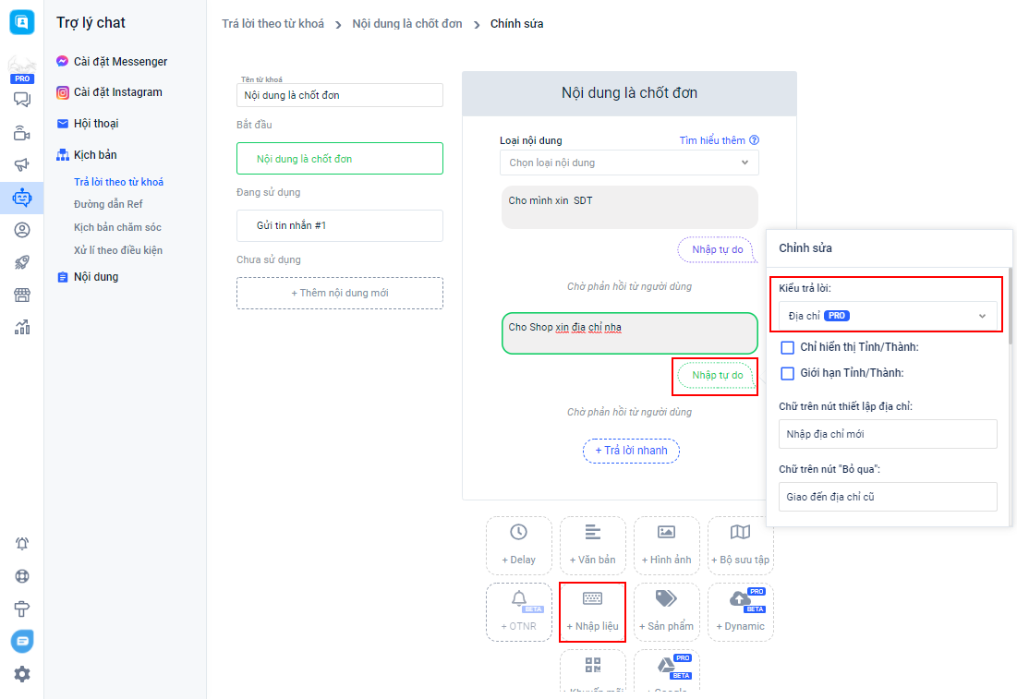Click the rocket icon in left sidebar
The height and width of the screenshot is (699, 1017).
coord(22,262)
